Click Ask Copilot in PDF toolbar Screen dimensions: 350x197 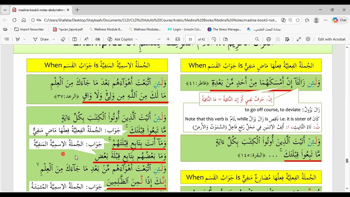(120, 39)
